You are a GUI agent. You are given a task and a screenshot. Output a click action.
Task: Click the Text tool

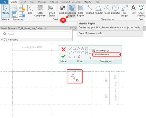(x=133, y=10)
